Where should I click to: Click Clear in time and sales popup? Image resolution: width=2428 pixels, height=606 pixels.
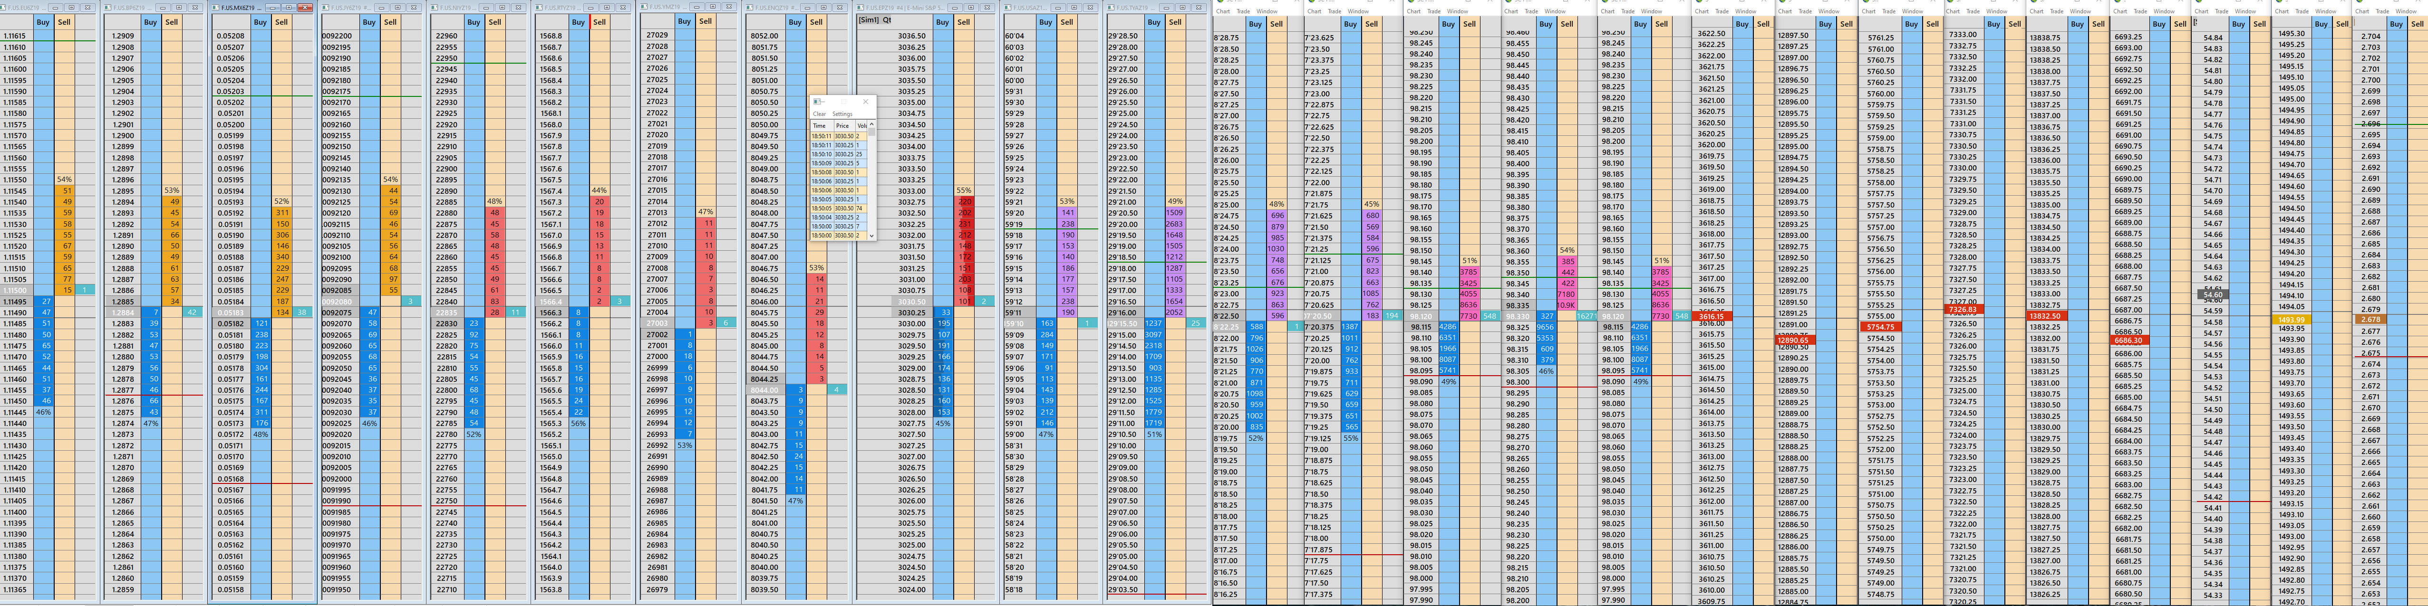coord(819,114)
